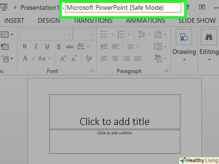
Task: Switch to the DESIGN tab
Action: click(49, 21)
